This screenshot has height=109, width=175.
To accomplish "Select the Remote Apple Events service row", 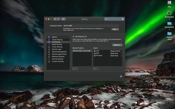I will tap(58, 54).
